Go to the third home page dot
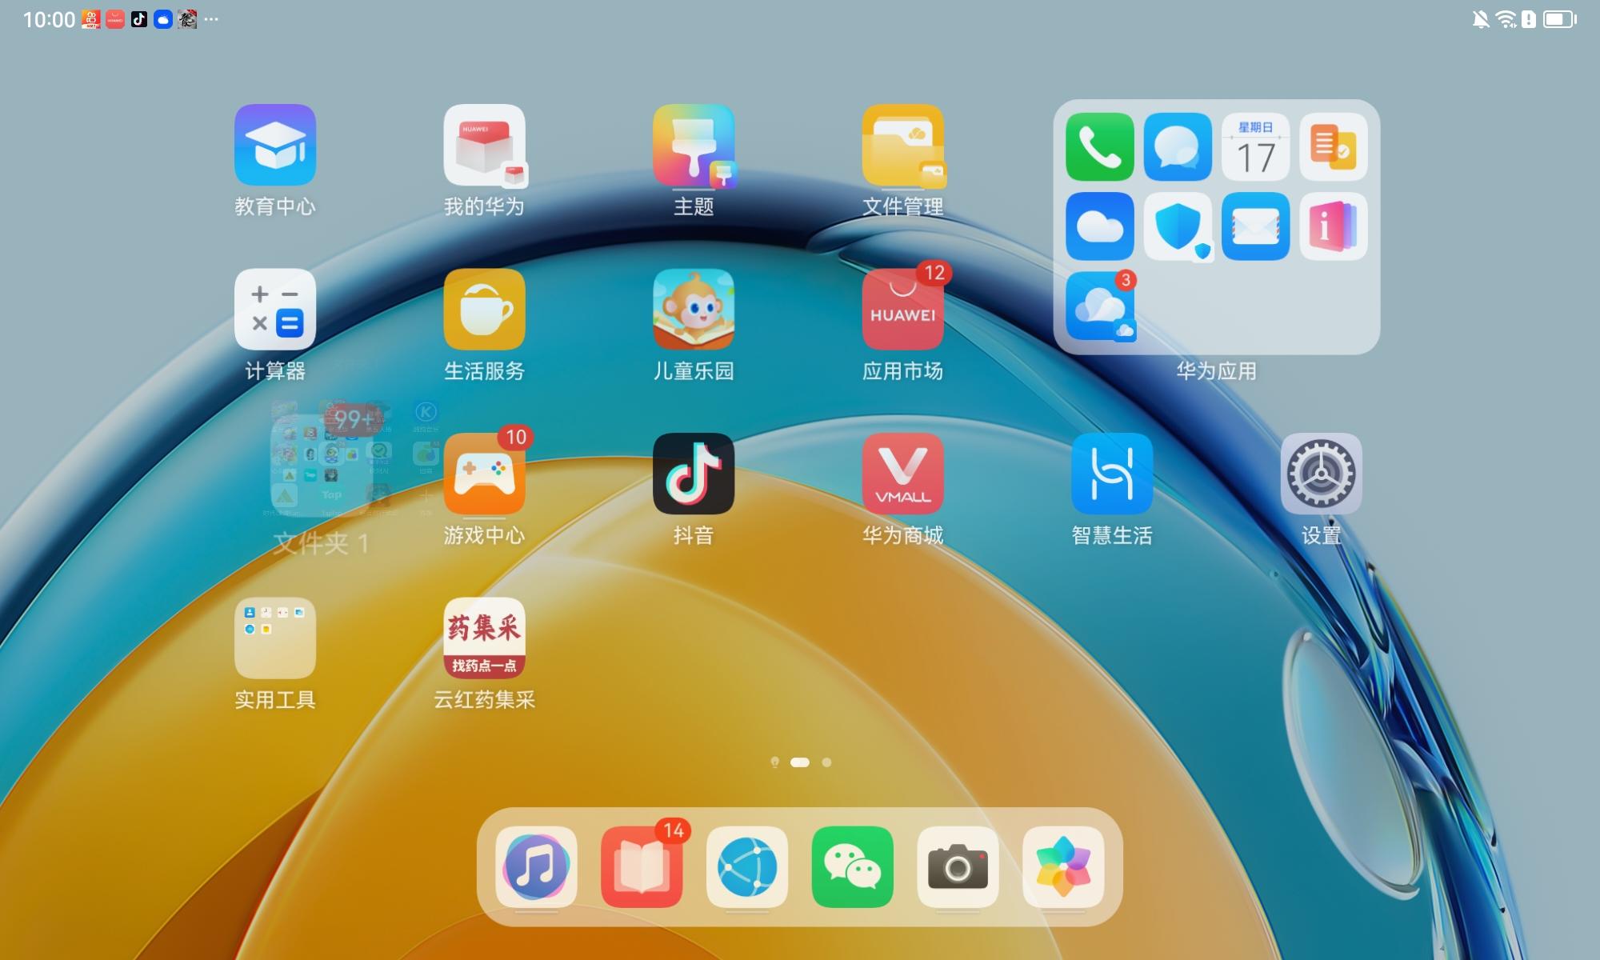This screenshot has height=960, width=1600. [x=826, y=762]
